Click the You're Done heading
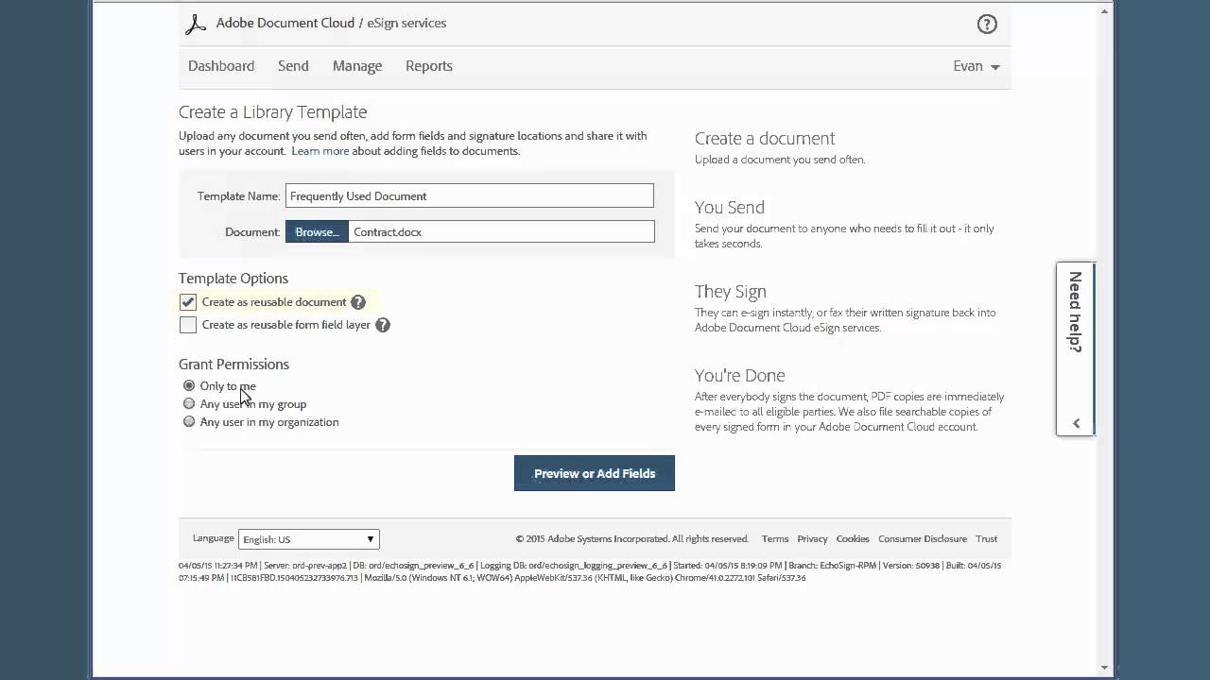 point(739,375)
